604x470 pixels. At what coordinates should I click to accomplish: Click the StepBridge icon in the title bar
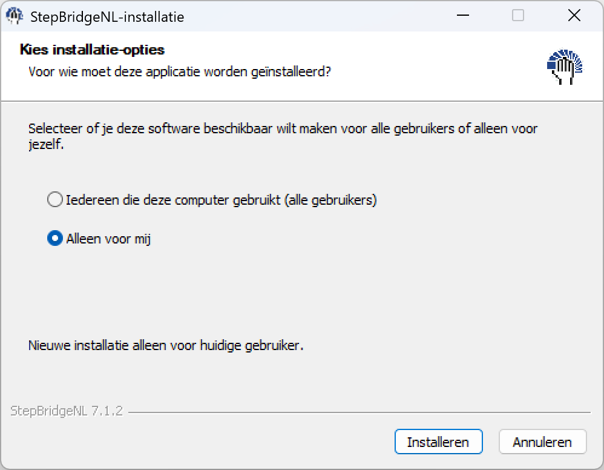15,16
